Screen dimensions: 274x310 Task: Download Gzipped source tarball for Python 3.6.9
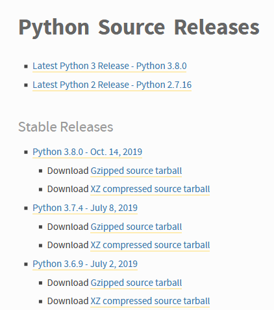coord(136,283)
